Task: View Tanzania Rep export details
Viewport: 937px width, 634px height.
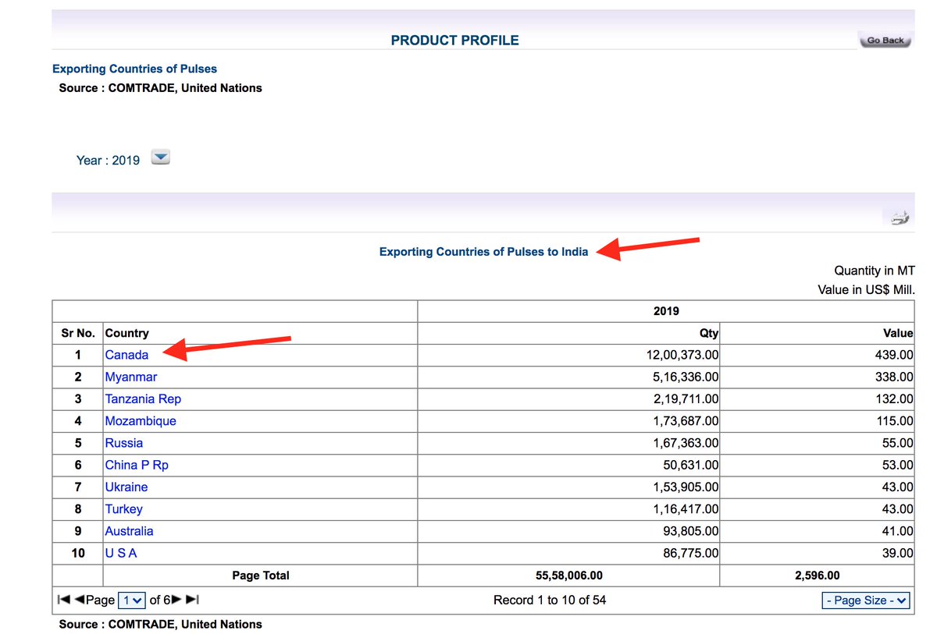Action: coord(143,398)
